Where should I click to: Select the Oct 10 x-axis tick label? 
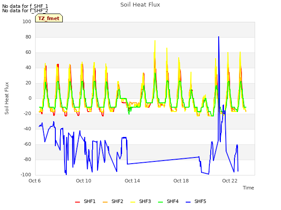[83, 181]
